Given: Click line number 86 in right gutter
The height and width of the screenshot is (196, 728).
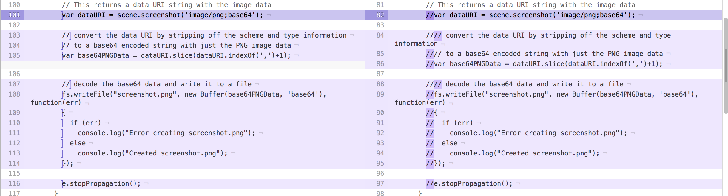Looking at the screenshot, I should click(380, 64).
